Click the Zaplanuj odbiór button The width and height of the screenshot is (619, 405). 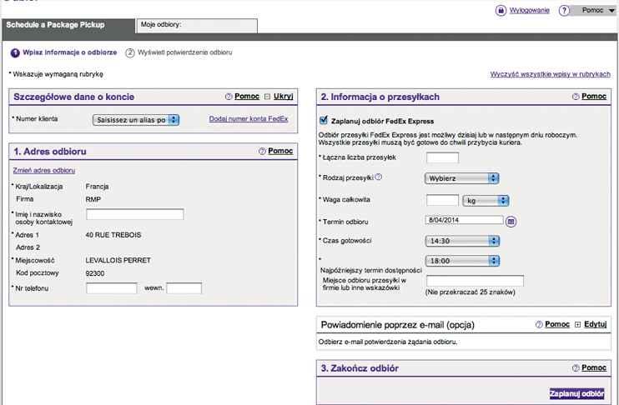[576, 393]
